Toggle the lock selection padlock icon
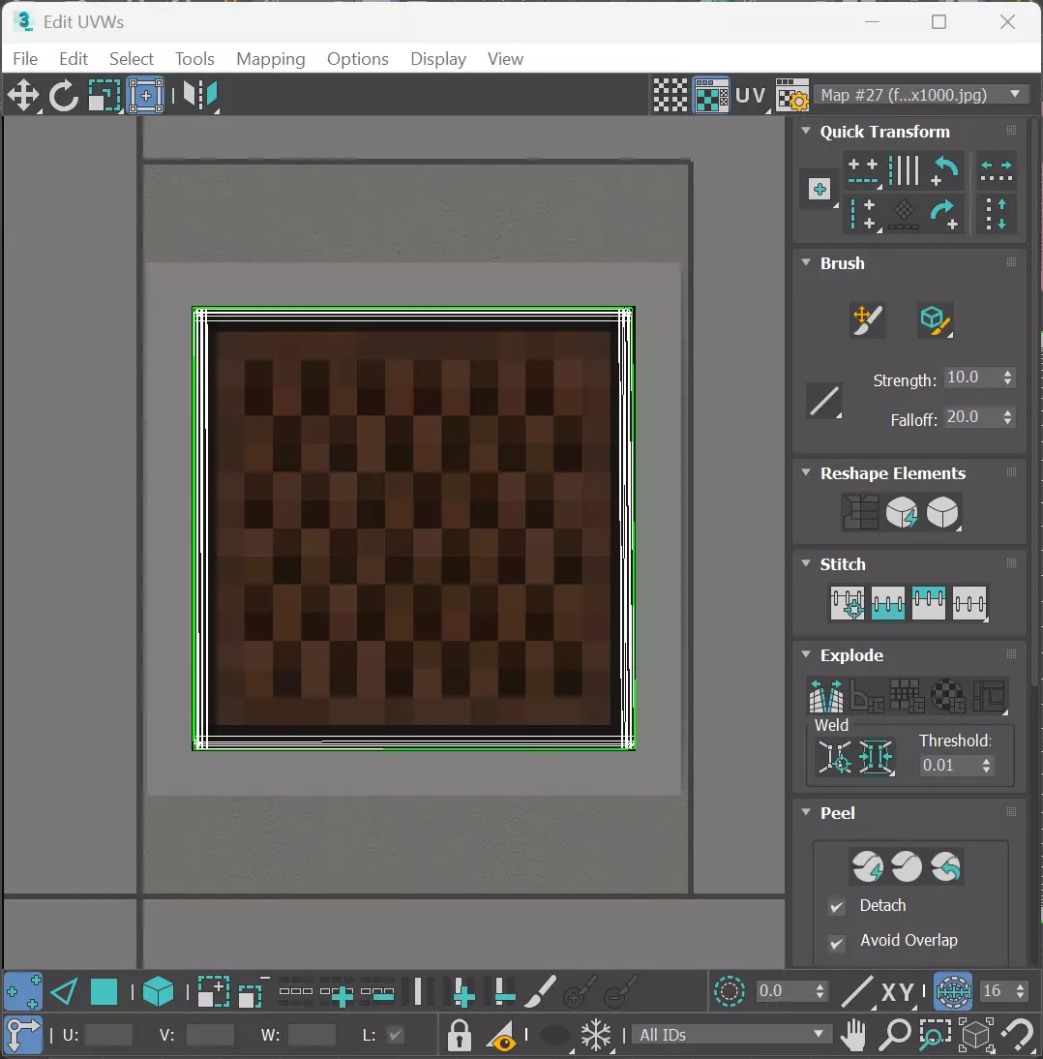1043x1059 pixels. pyautogui.click(x=460, y=1035)
